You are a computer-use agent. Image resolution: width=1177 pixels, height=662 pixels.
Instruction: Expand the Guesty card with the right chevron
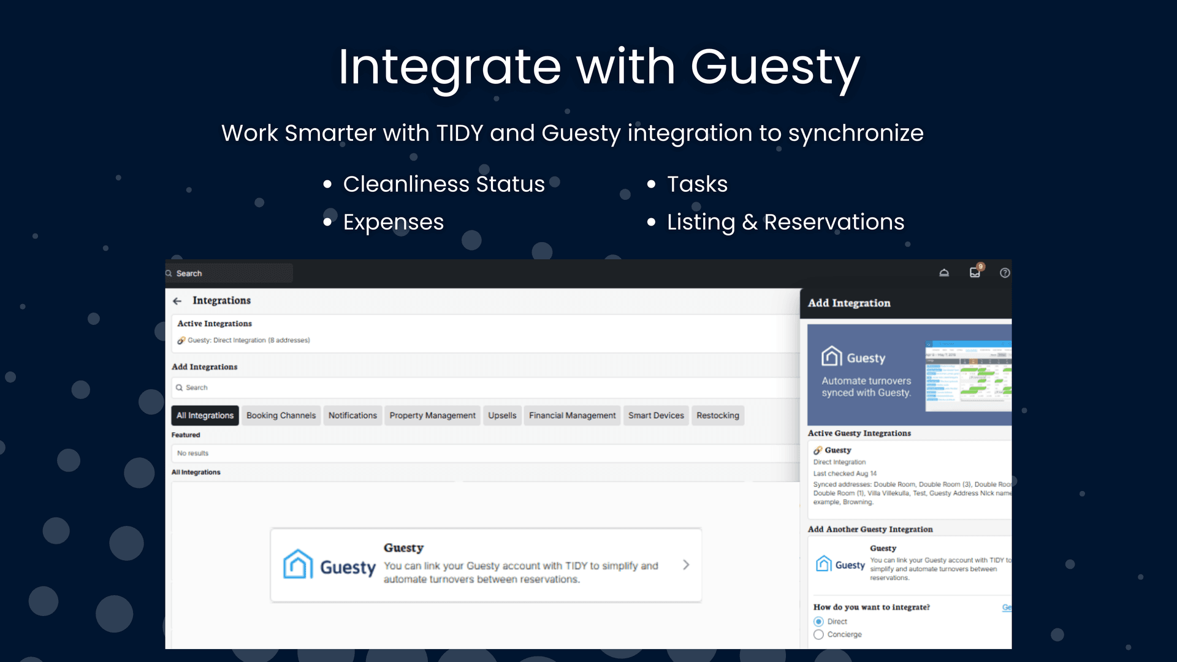click(686, 565)
